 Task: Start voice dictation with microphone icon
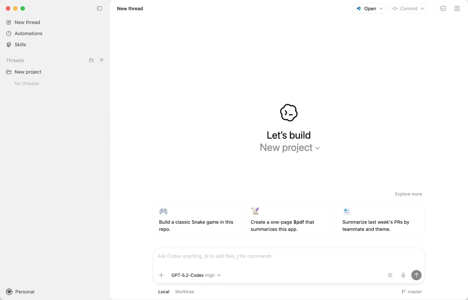click(403, 275)
